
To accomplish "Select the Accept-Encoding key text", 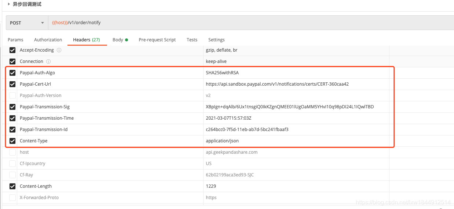I will pos(37,50).
